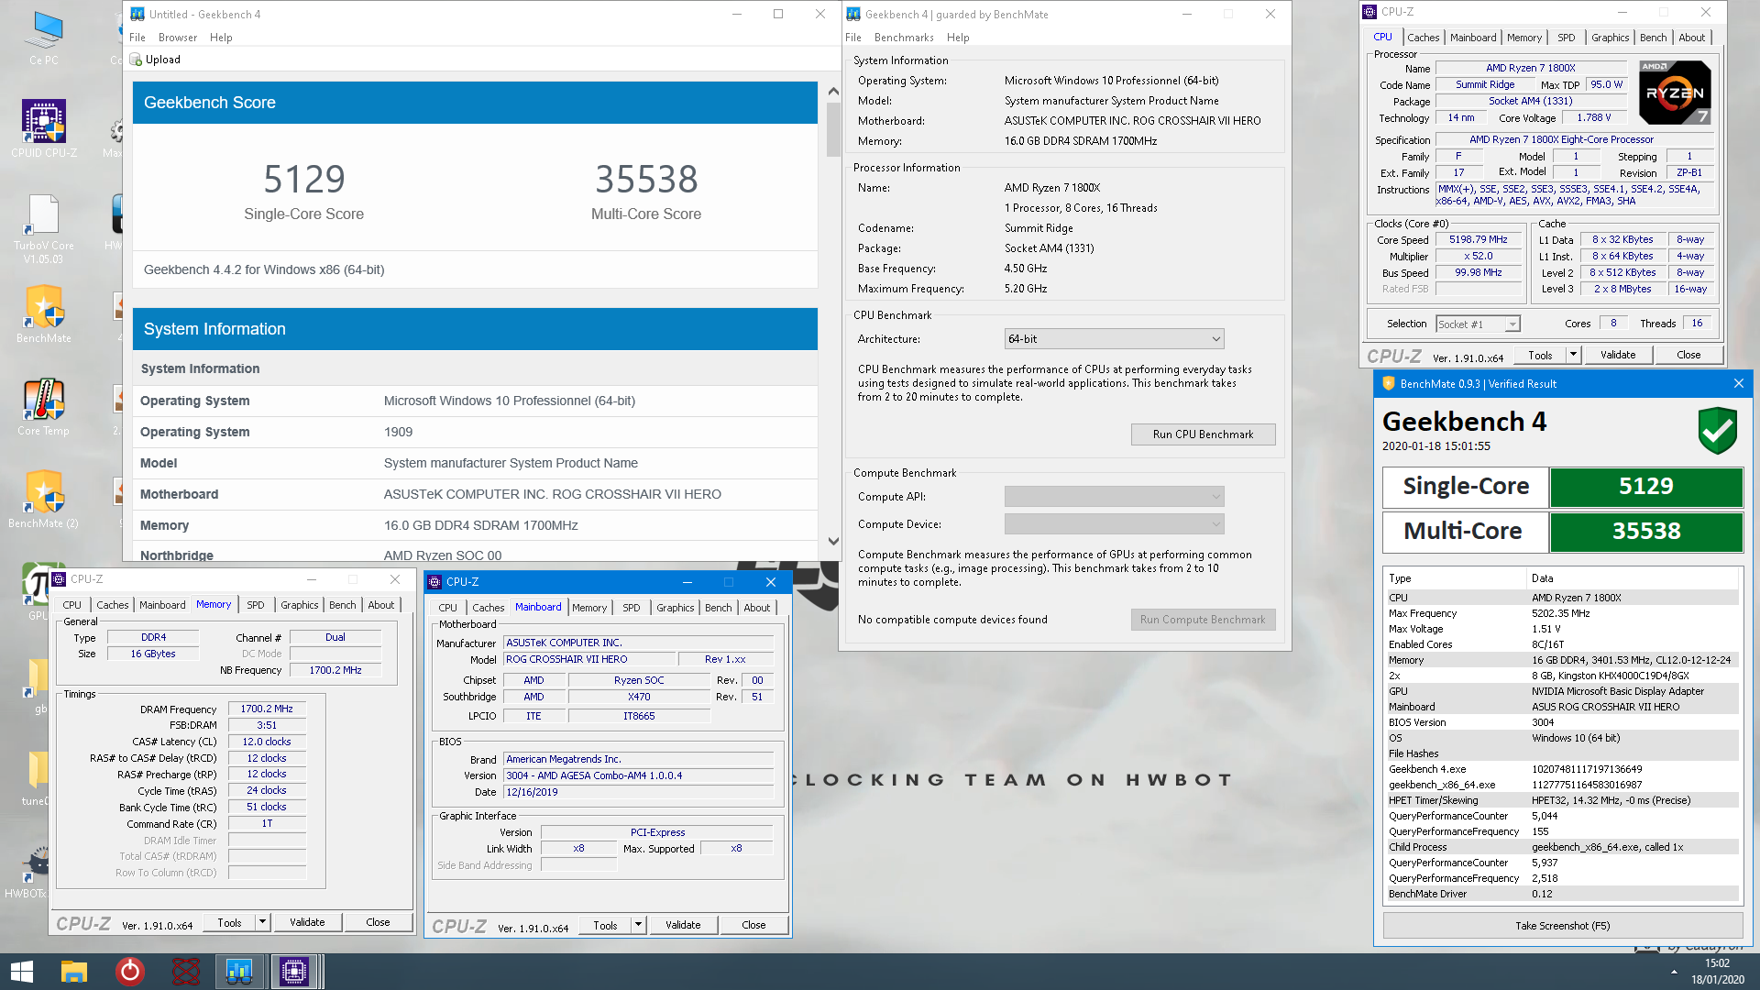Click Close in CPU-Z Mainboard window

[x=753, y=925]
